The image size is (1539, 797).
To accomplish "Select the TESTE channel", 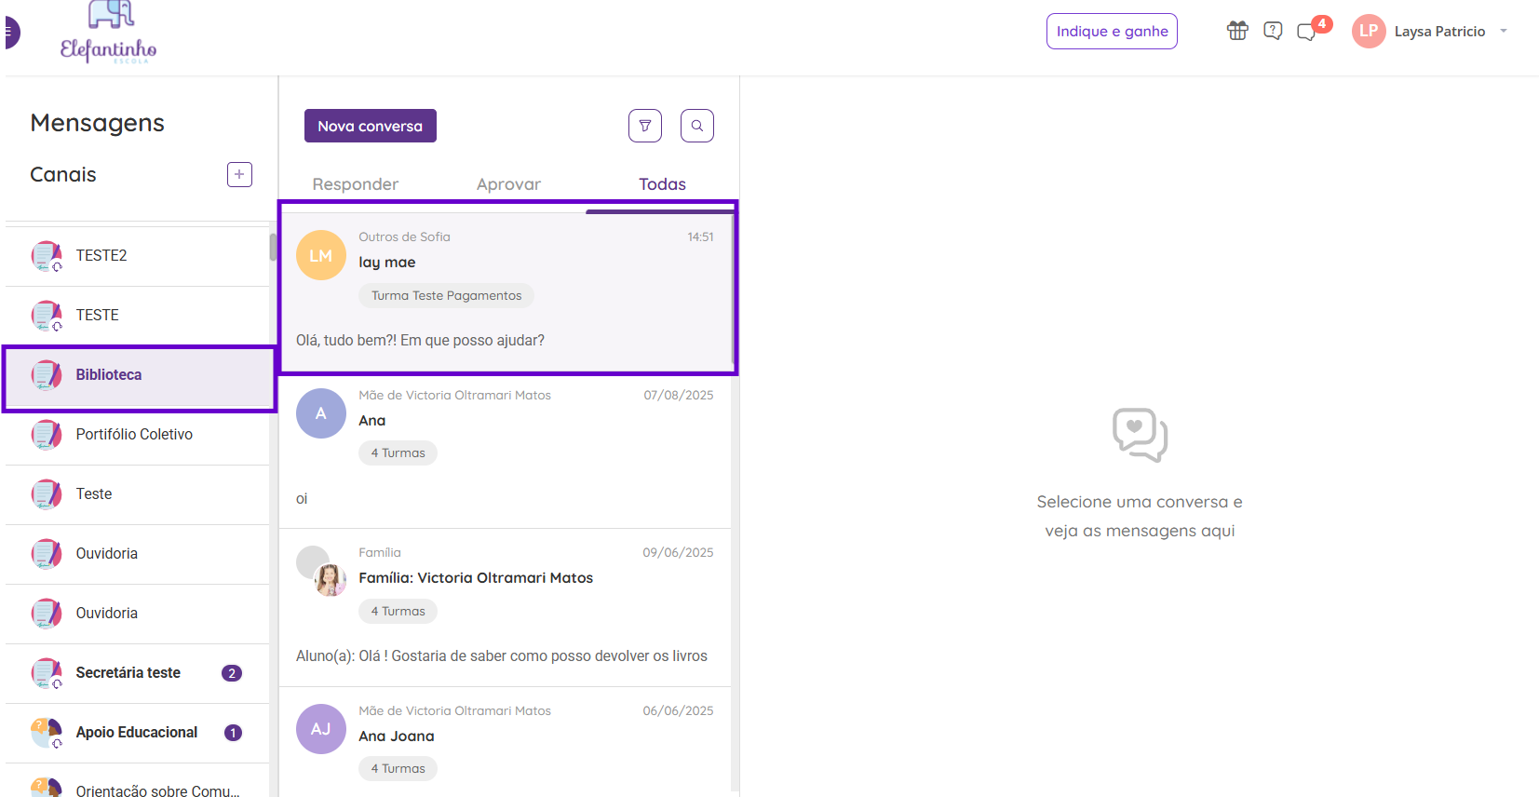I will click(137, 316).
